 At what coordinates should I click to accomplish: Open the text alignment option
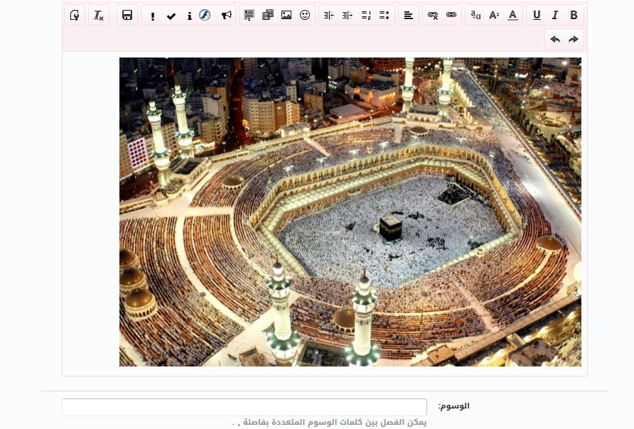click(409, 16)
